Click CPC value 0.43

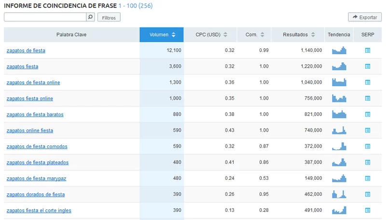pos(230,130)
